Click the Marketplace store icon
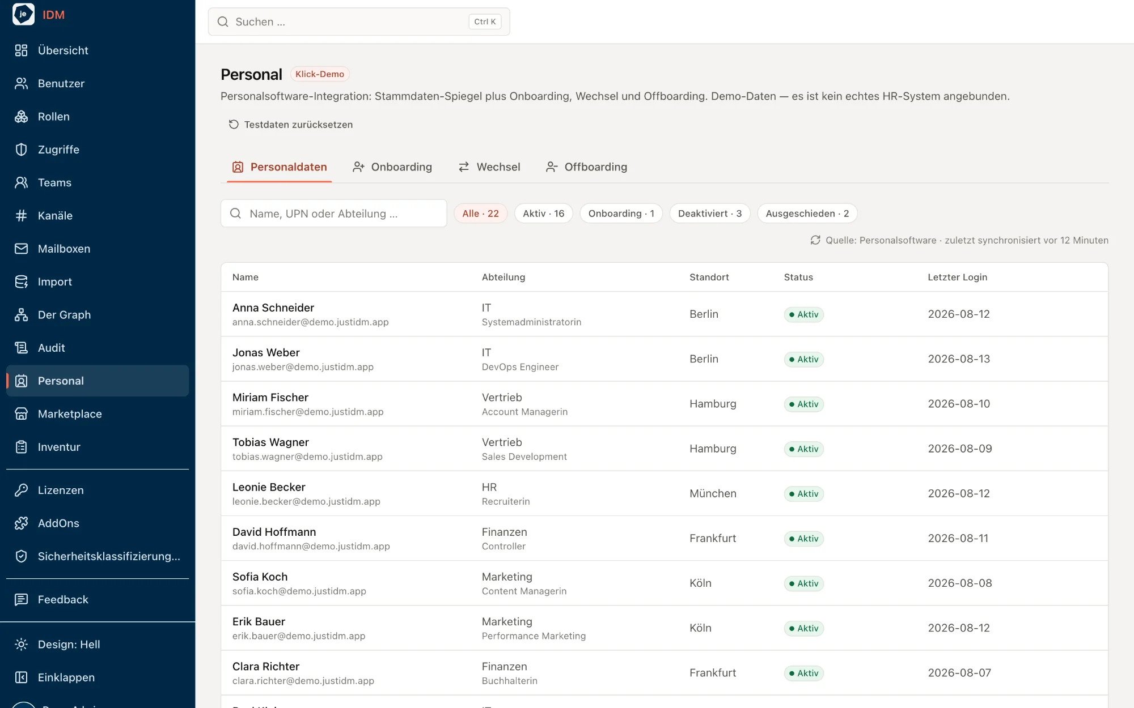The width and height of the screenshot is (1134, 708). pyautogui.click(x=21, y=414)
